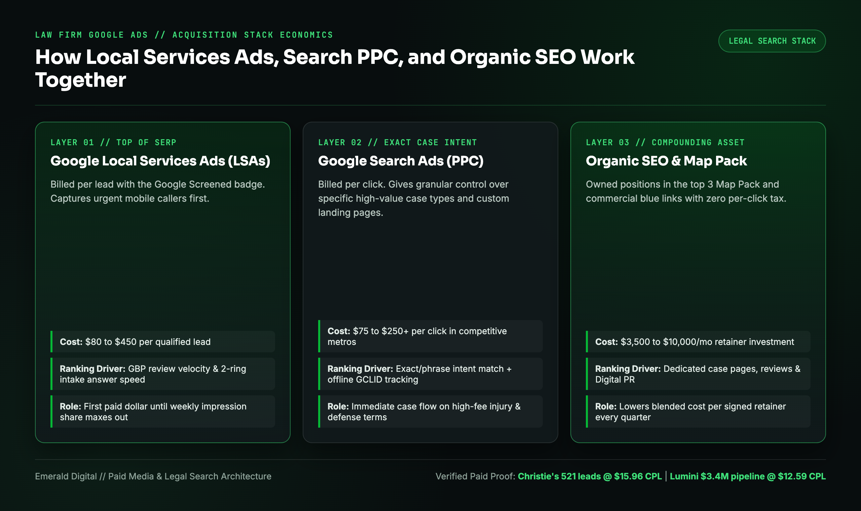The width and height of the screenshot is (861, 511).
Task: Click the LEGAL SEARCH STACK badge
Action: (772, 41)
